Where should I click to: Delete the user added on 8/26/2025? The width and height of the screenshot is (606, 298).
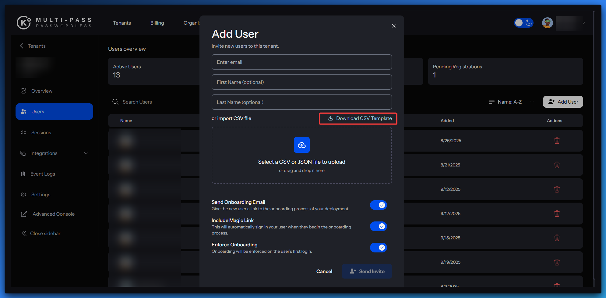[x=557, y=141]
